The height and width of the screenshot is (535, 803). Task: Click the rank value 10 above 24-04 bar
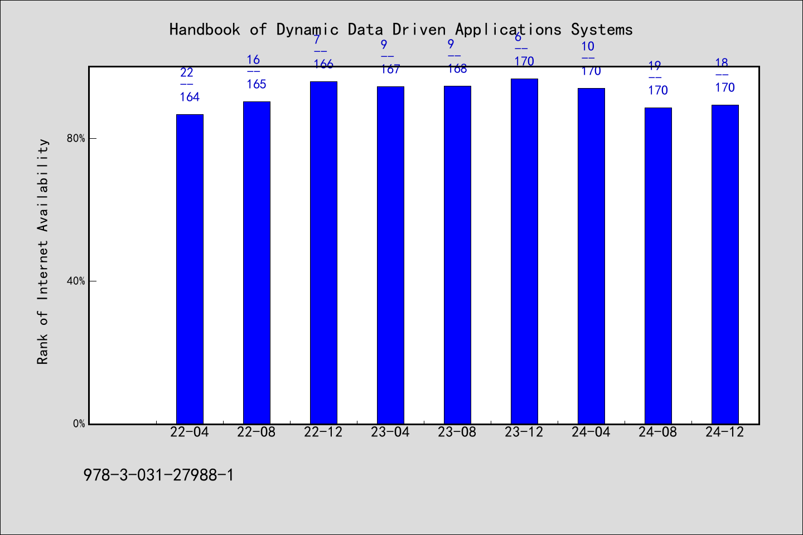pos(588,46)
